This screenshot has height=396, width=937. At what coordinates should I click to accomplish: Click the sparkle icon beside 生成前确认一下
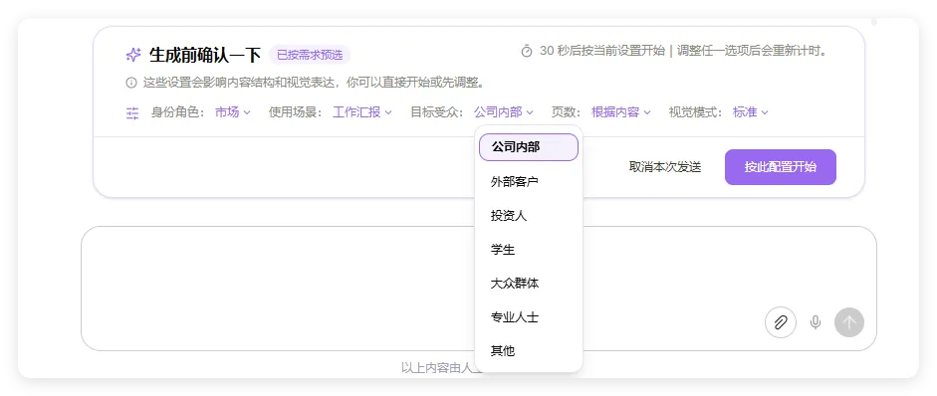click(x=133, y=55)
